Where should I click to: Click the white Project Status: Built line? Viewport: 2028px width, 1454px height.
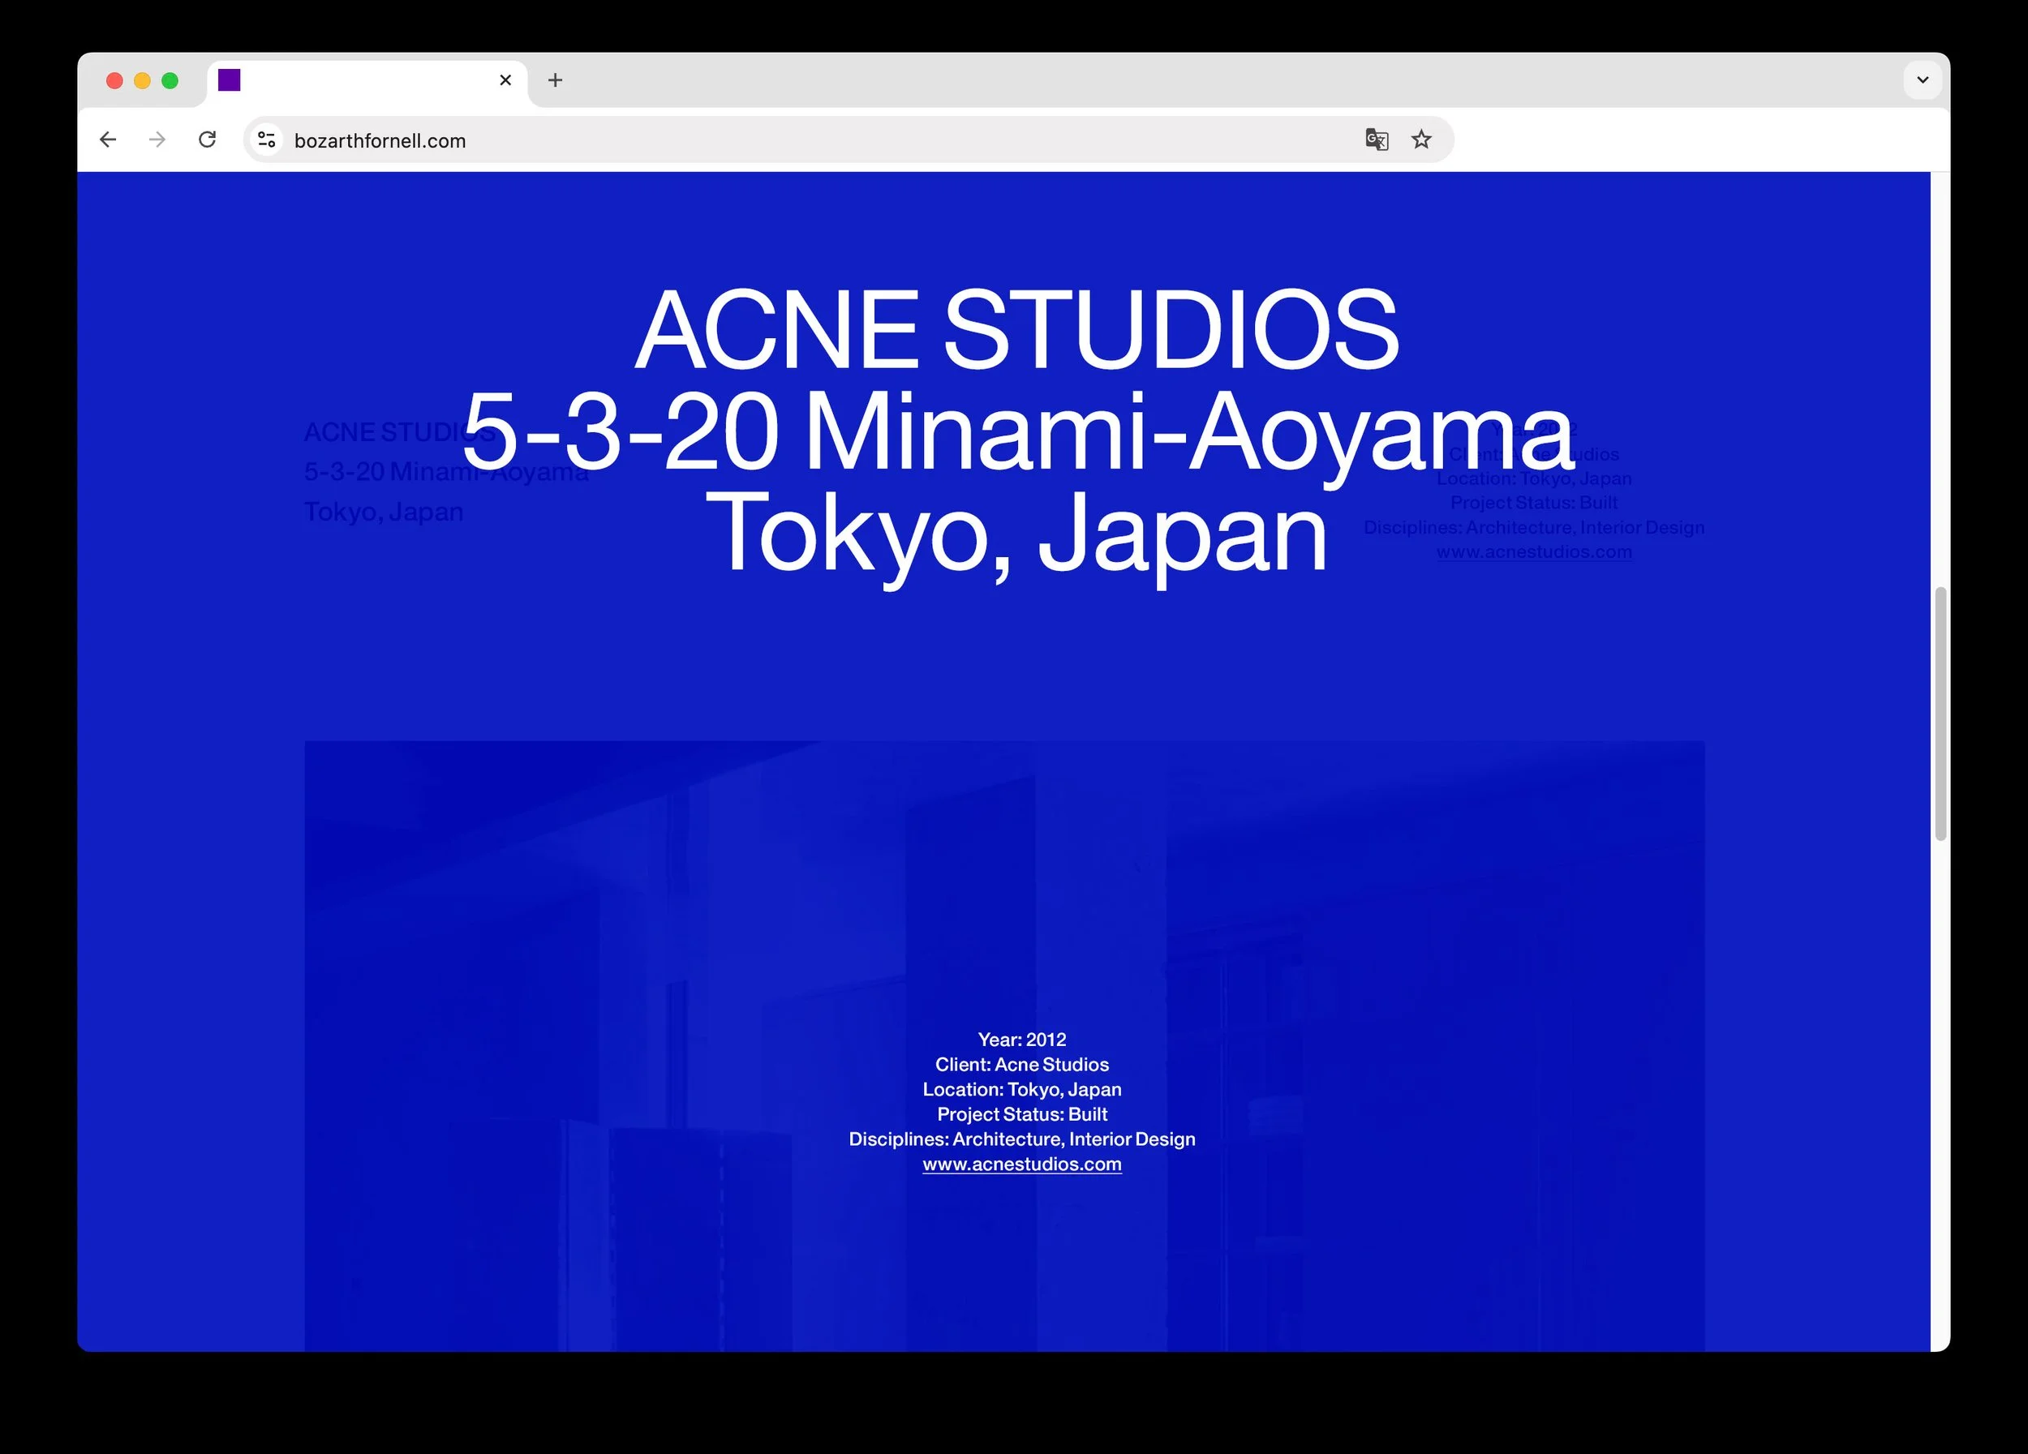point(1022,1114)
